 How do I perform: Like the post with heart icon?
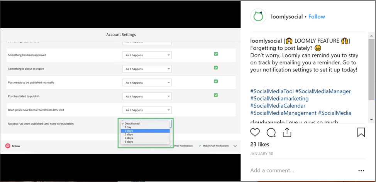[255, 132]
